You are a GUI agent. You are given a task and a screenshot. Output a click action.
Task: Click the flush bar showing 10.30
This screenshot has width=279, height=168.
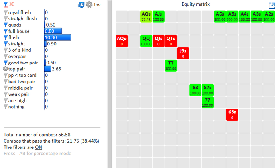pos(58,37)
